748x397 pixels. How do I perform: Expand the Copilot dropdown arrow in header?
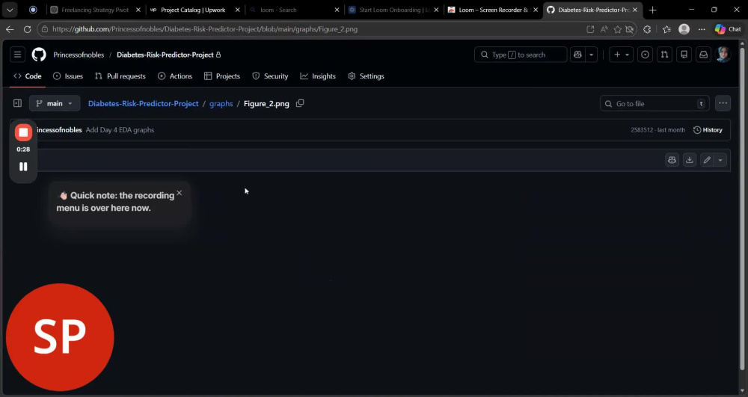[591, 55]
